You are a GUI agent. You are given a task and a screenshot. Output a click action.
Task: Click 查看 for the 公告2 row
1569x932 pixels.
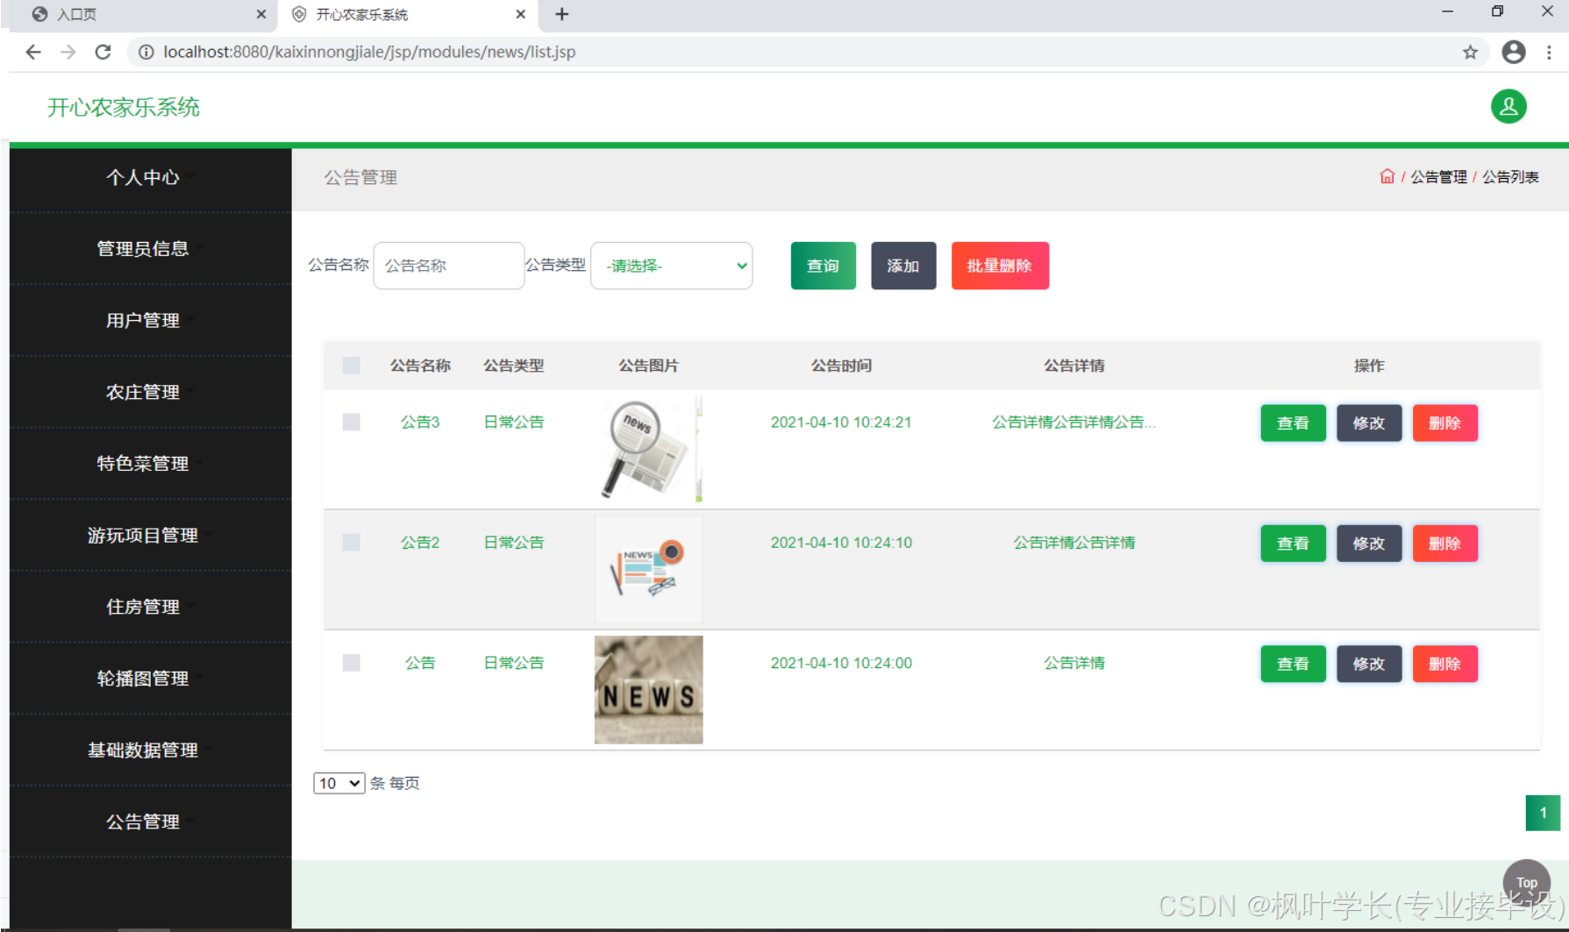[1293, 543]
